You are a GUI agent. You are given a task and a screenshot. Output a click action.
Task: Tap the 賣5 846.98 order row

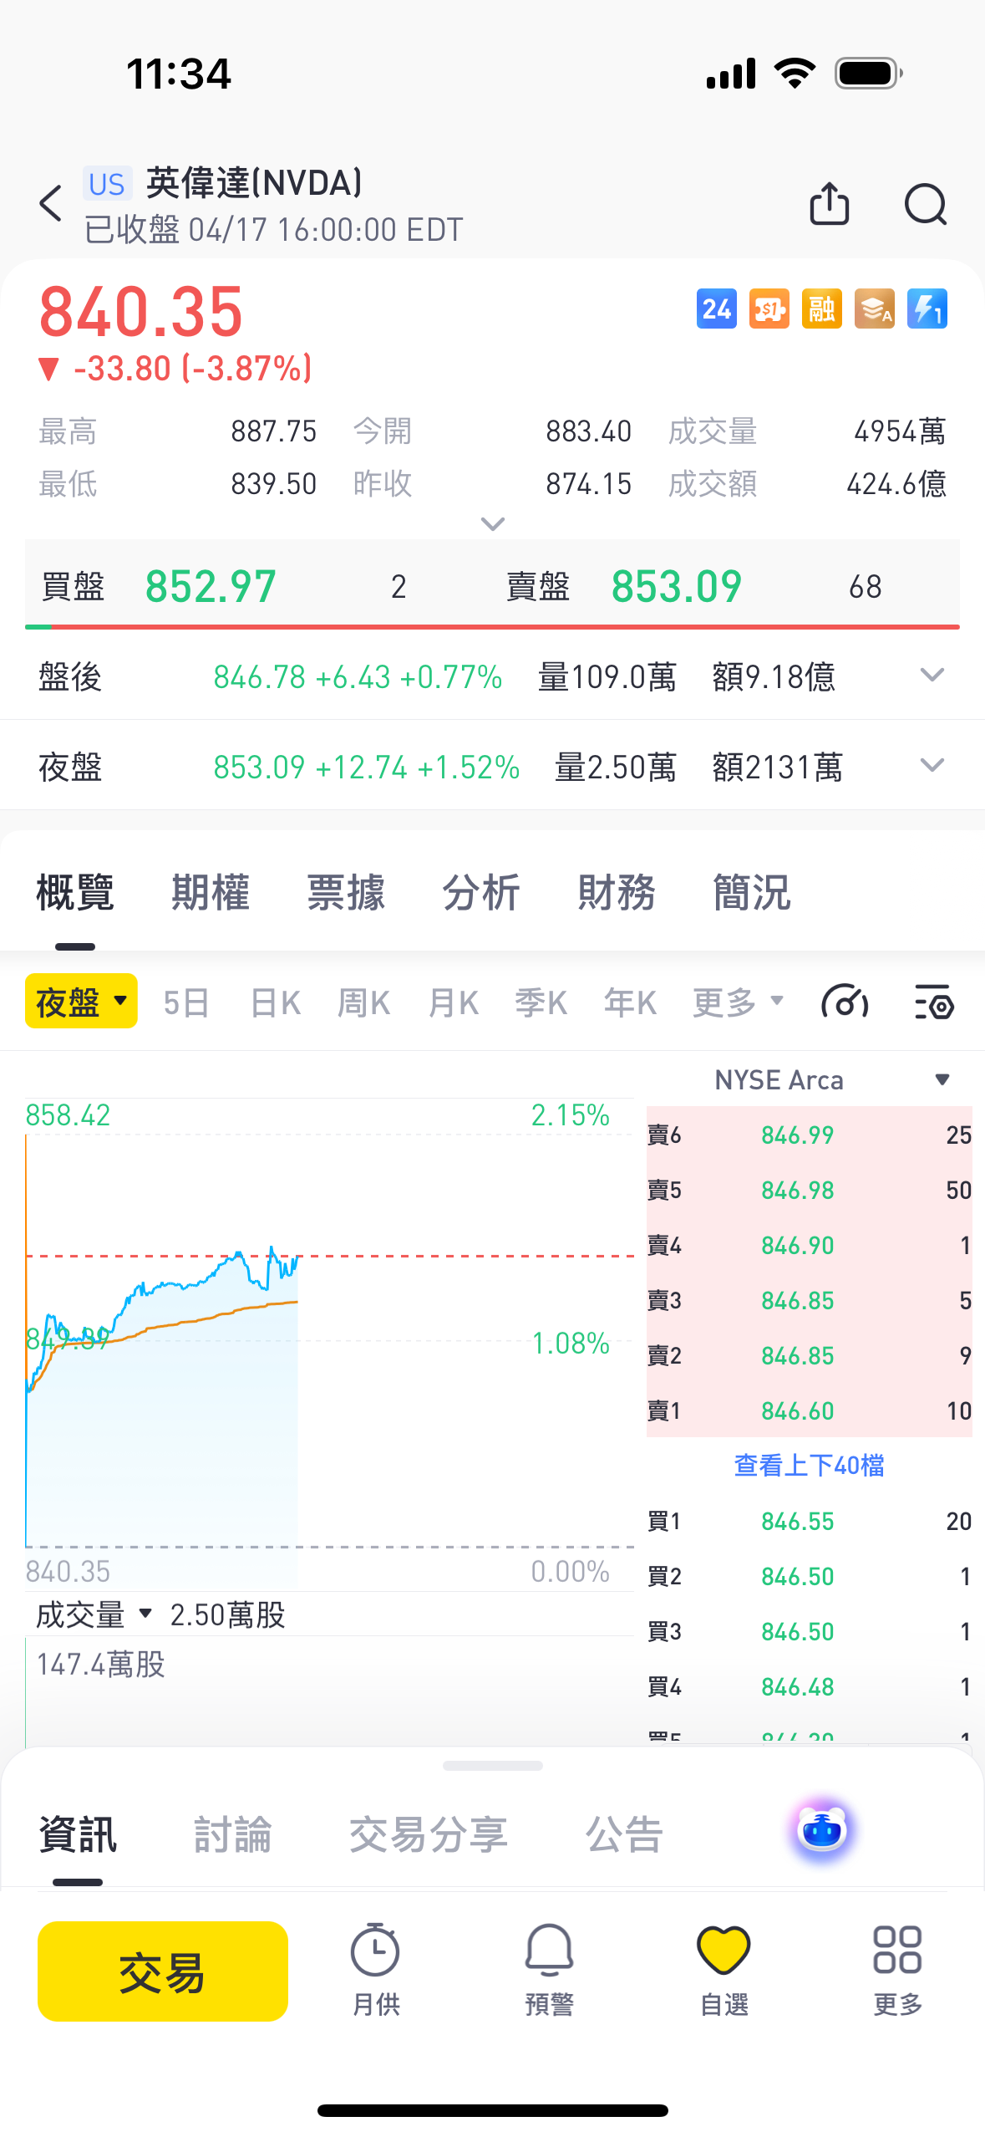[809, 1190]
